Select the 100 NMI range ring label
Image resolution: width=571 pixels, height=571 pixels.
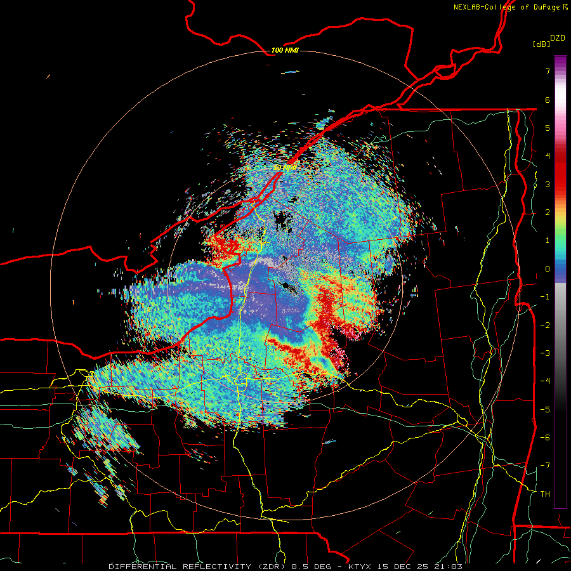pyautogui.click(x=285, y=50)
